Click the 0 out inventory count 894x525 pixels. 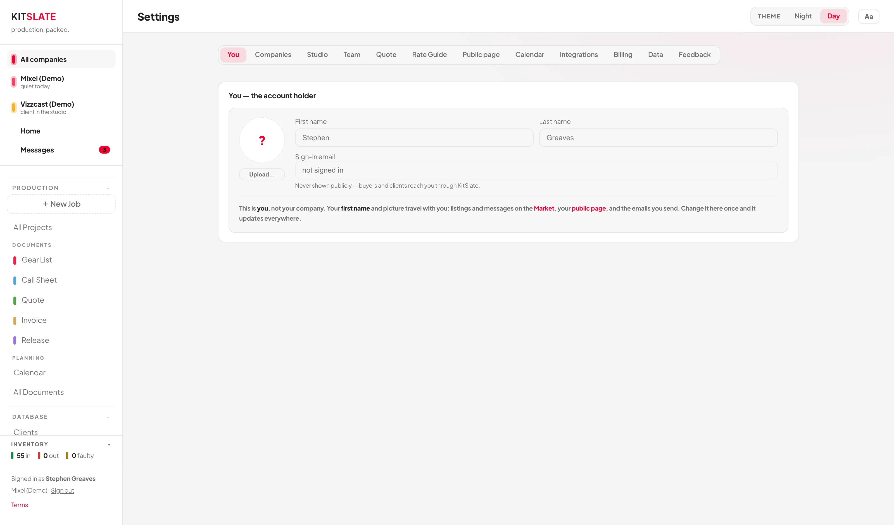[49, 455]
